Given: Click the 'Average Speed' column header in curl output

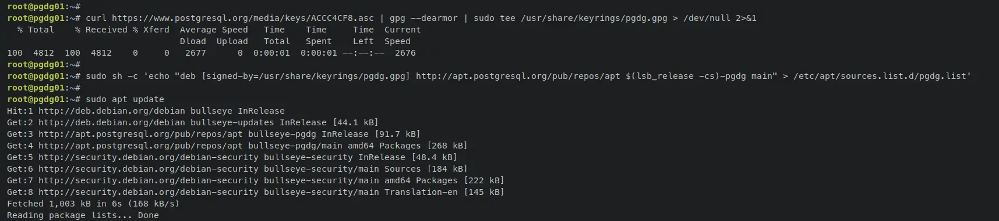Looking at the screenshot, I should point(214,30).
